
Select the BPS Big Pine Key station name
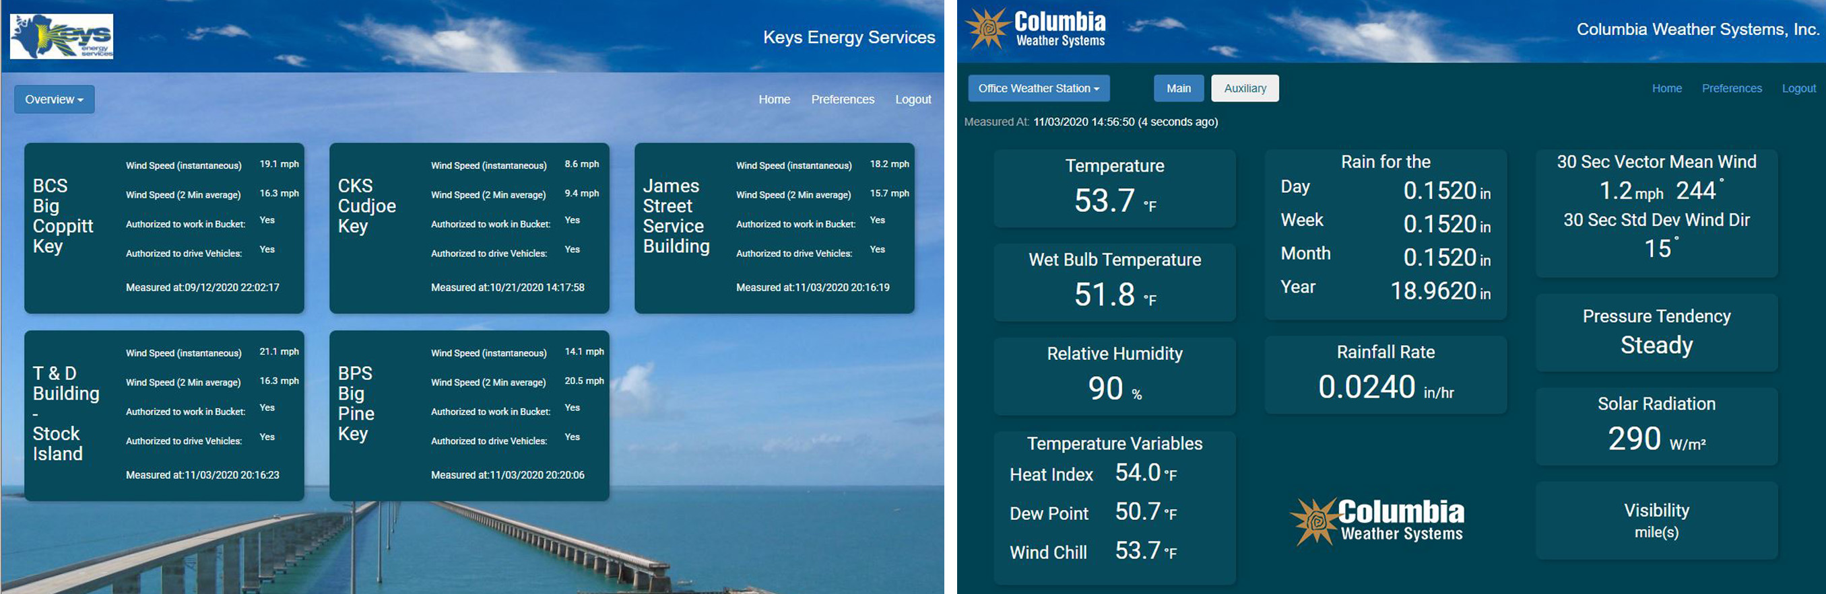pos(356,404)
